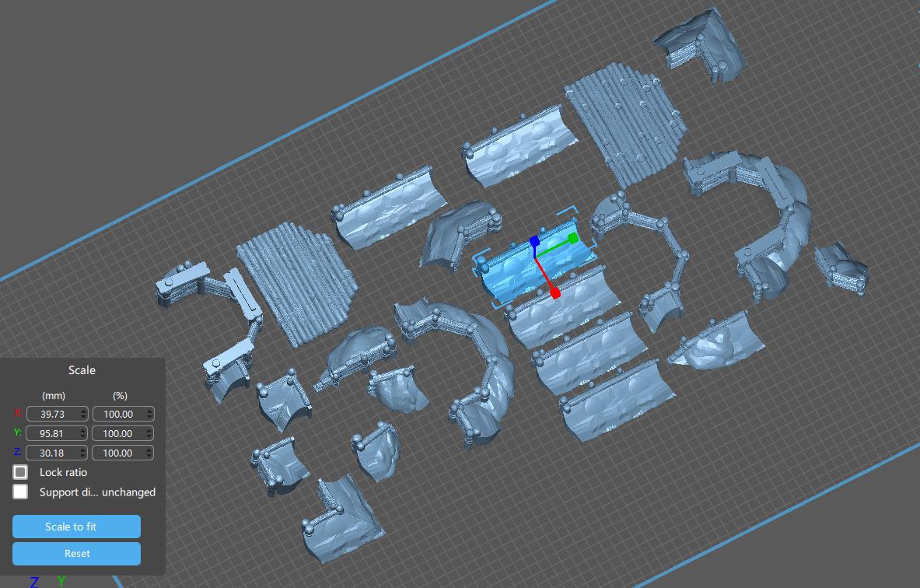920x588 pixels.
Task: Toggle the Support unchanged checkbox
Action: (20, 492)
